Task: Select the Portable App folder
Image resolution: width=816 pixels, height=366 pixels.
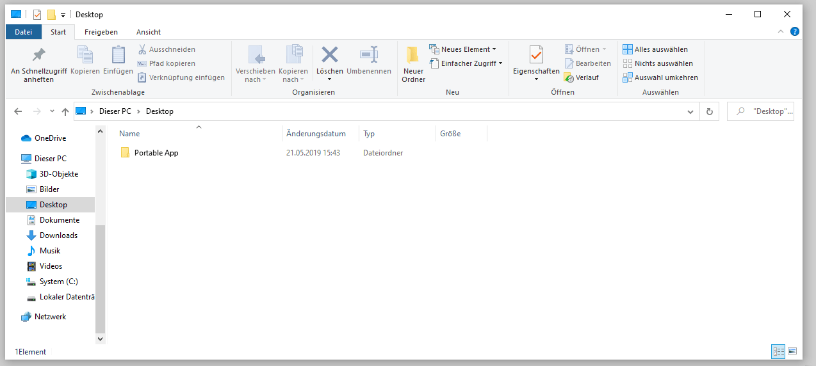Action: pyautogui.click(x=156, y=153)
